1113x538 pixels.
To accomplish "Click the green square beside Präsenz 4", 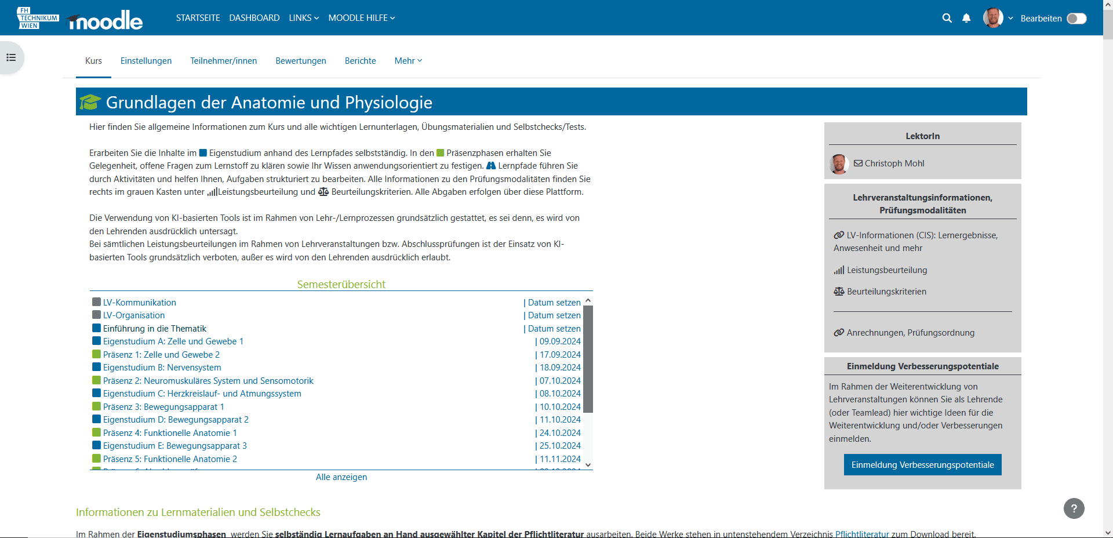I will 97,432.
